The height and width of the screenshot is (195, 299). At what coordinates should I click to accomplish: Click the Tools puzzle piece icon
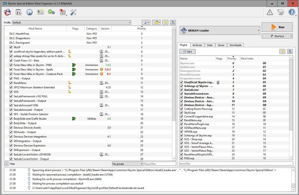pos(62,12)
